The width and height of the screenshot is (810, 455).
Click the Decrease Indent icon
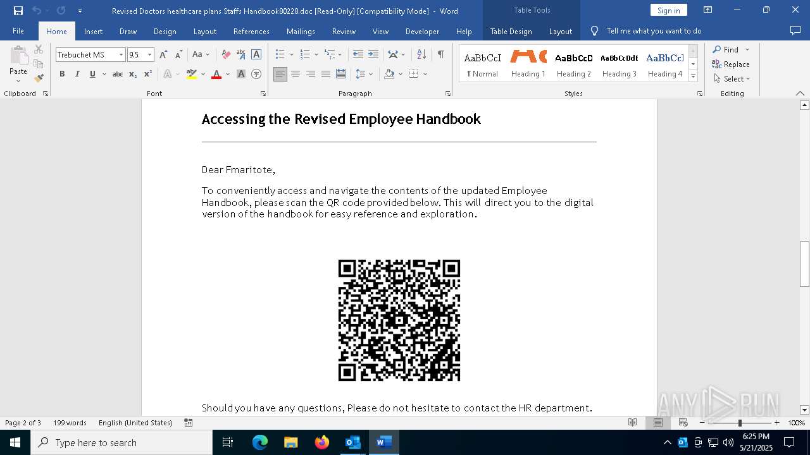point(358,55)
